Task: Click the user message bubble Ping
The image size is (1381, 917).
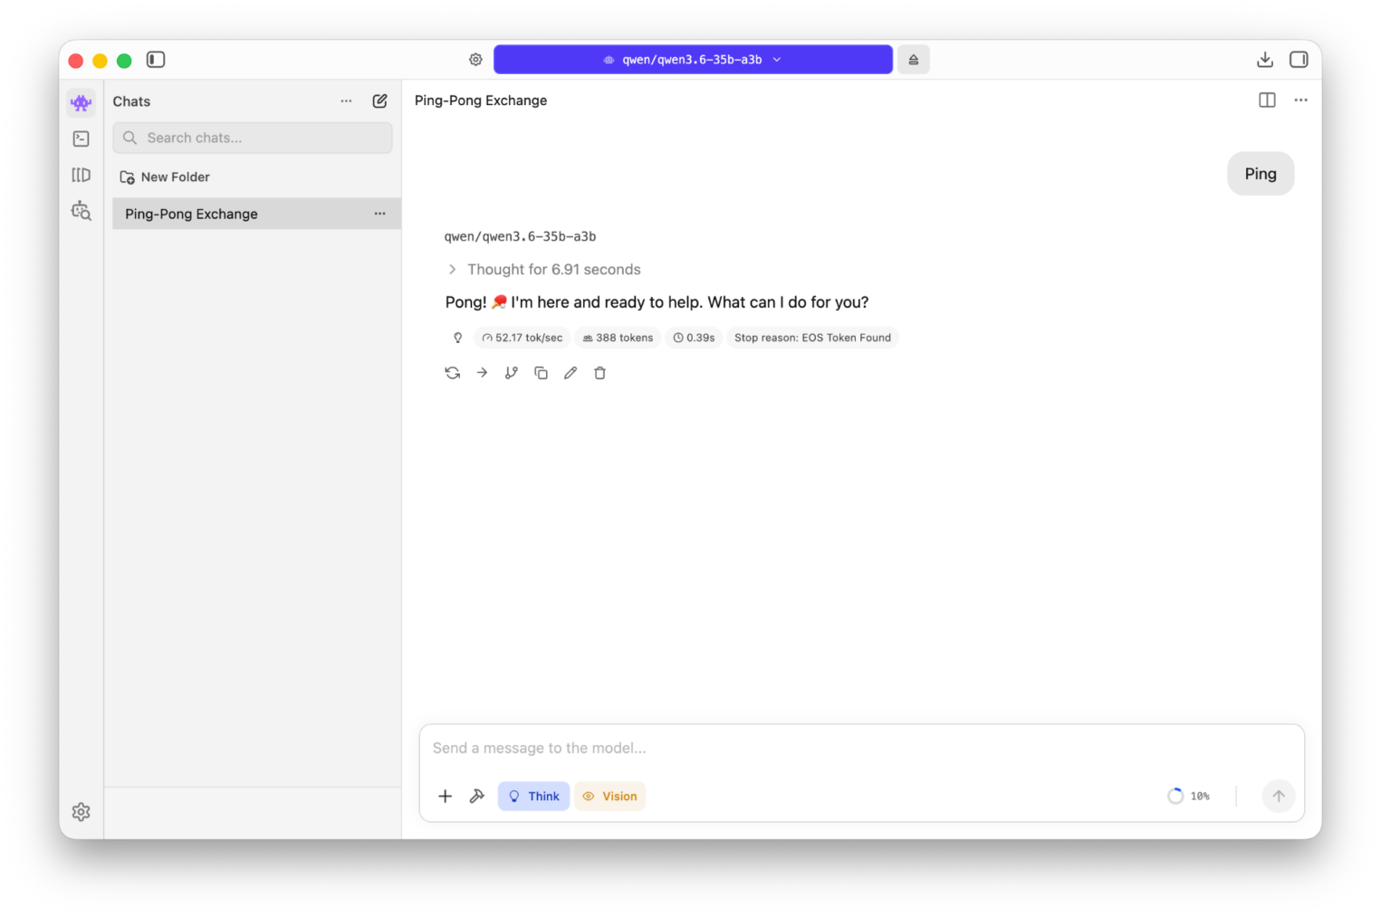Action: 1261,174
